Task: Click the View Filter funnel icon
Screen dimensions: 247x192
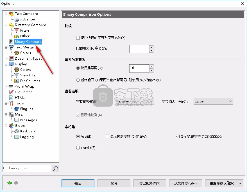Action: 17,75
